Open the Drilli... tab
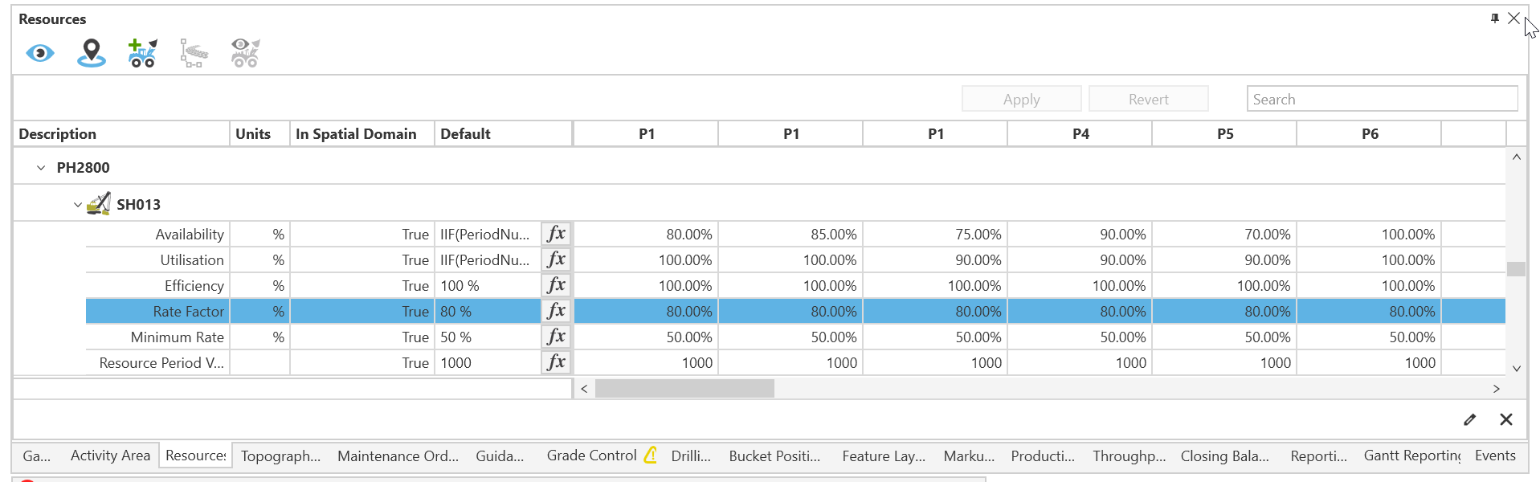Image resolution: width=1540 pixels, height=482 pixels. pyautogui.click(x=691, y=455)
